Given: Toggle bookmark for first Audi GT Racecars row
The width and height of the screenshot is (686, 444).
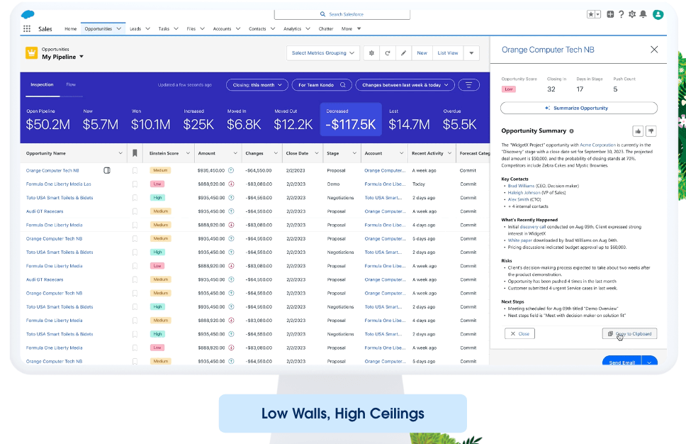Looking at the screenshot, I should point(135,211).
